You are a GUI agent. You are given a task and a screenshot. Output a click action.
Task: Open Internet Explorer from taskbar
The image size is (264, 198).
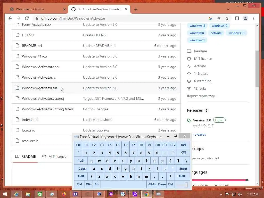coord(16,194)
